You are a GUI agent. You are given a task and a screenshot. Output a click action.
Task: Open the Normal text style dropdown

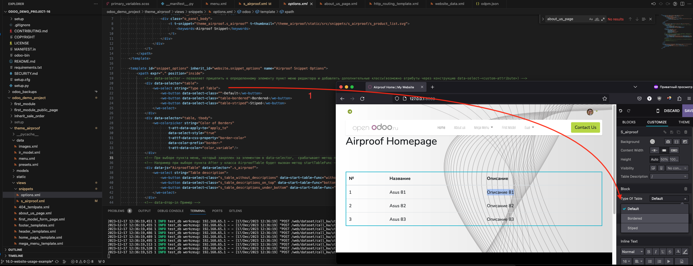point(632,252)
